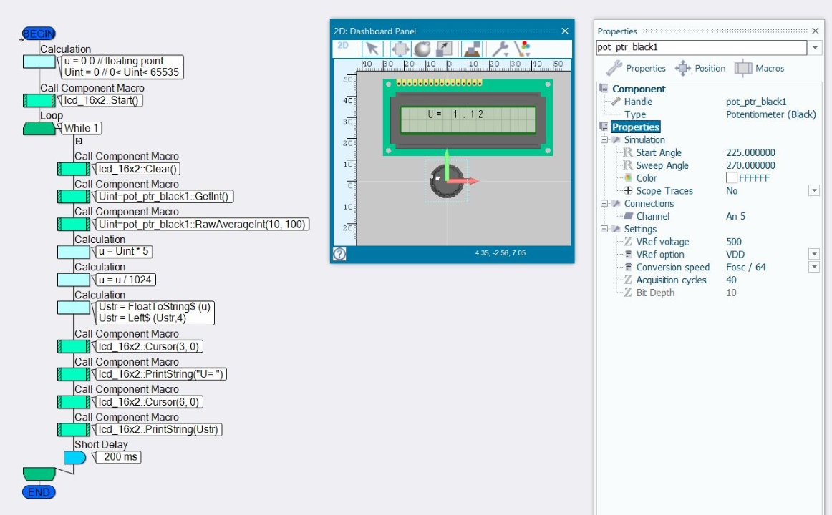Open the VRef option dropdown
The height and width of the screenshot is (515, 832).
point(814,254)
